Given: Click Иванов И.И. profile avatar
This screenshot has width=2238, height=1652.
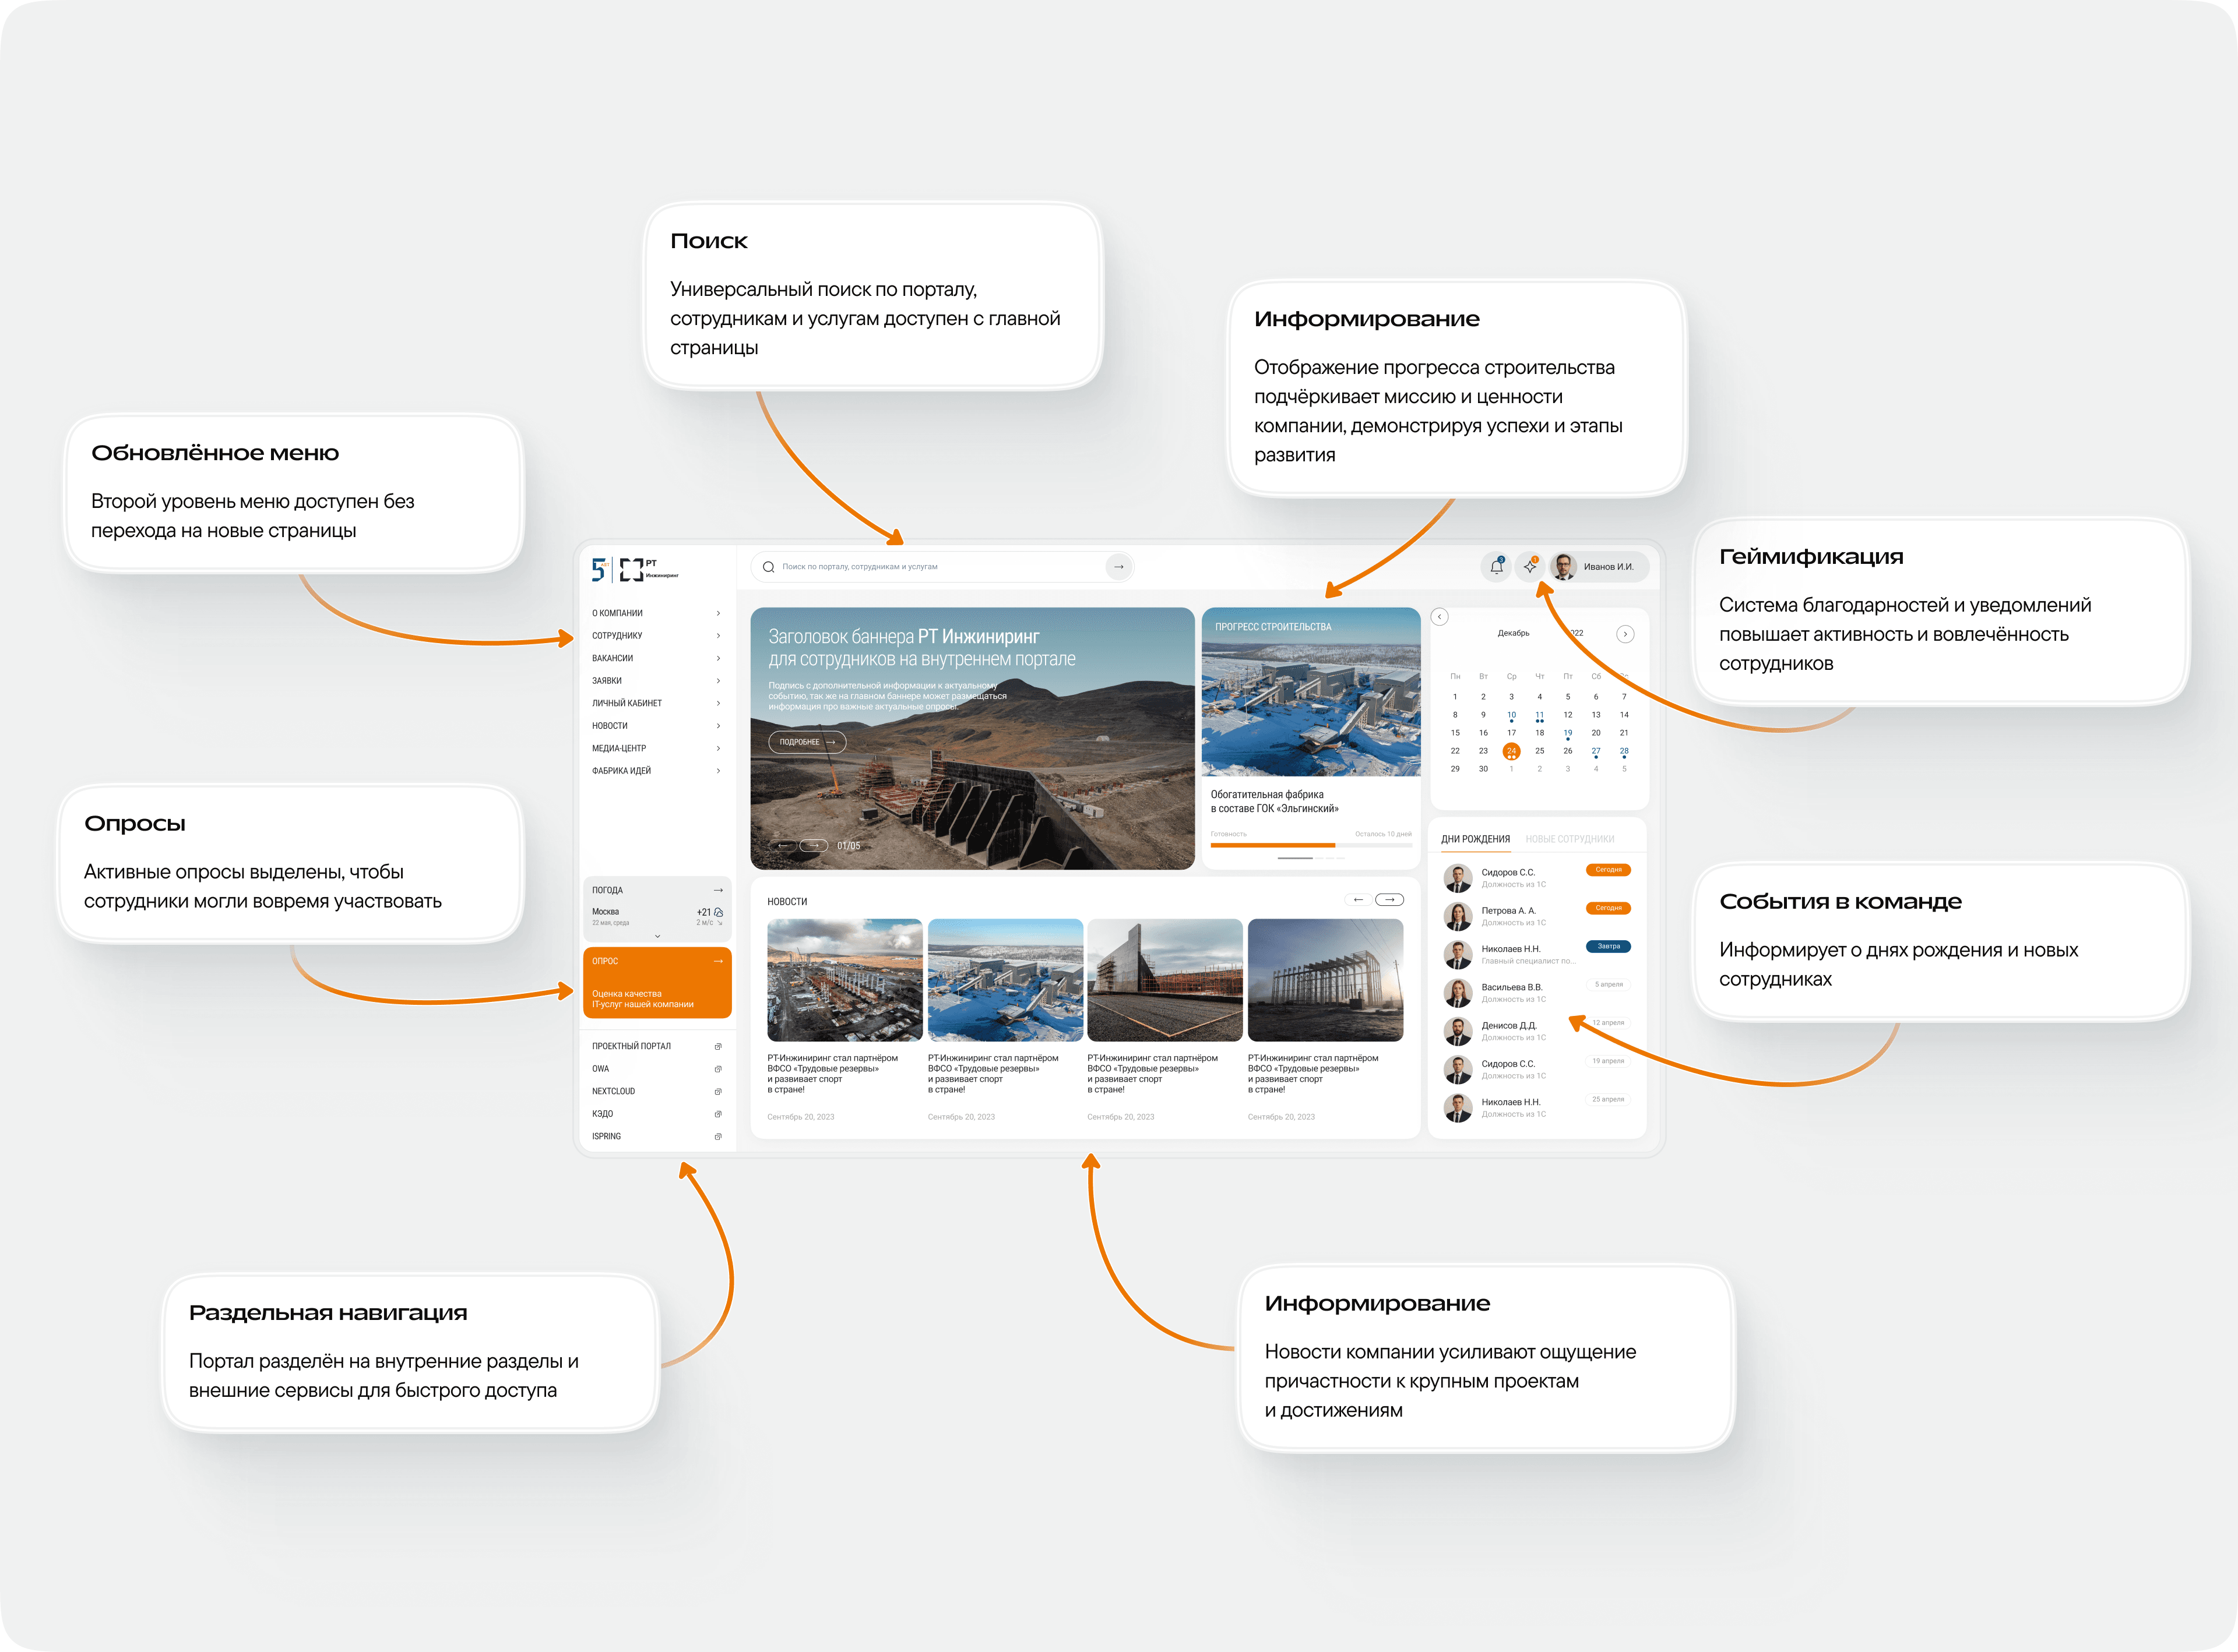Looking at the screenshot, I should [1564, 566].
